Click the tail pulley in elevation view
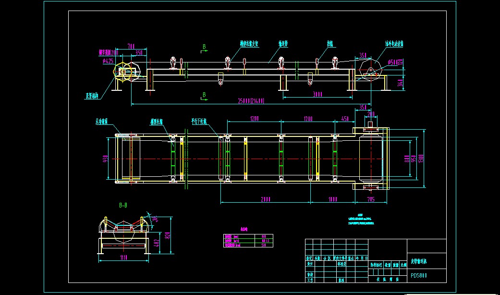The height and width of the screenshot is (295, 500). [124, 72]
